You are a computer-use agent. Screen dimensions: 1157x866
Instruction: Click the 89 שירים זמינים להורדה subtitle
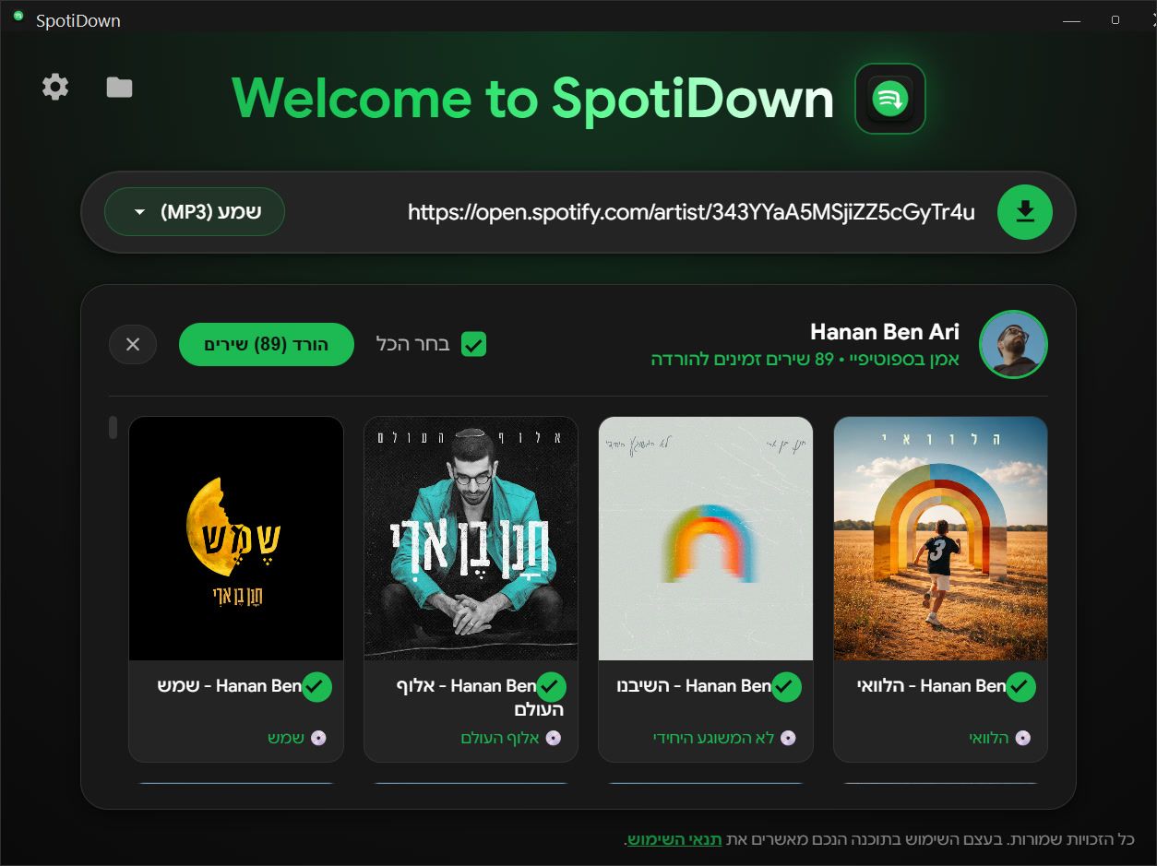805,359
